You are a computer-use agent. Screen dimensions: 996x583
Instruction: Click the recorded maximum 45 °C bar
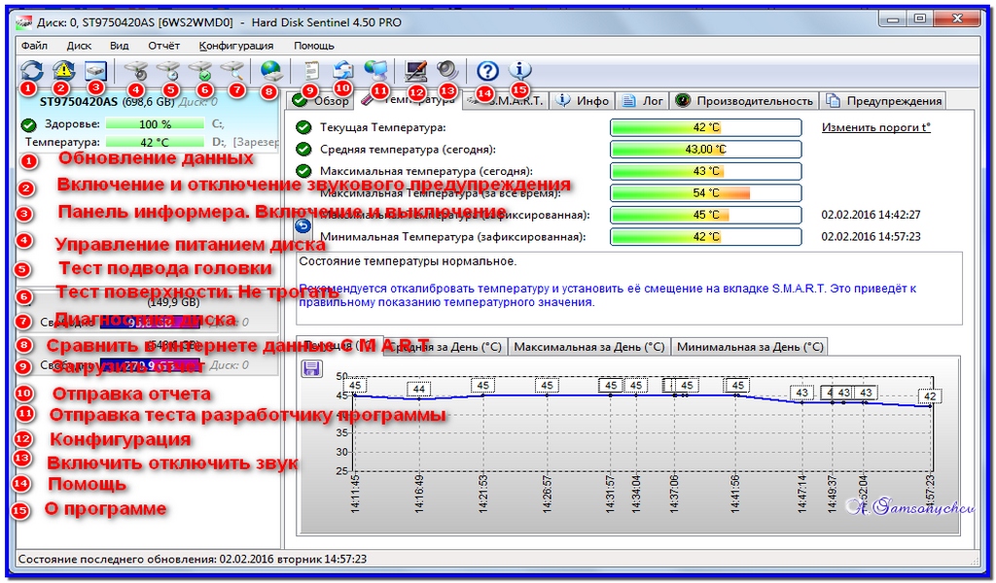click(x=706, y=215)
